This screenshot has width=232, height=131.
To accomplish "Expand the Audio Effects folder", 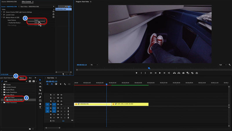I will click(x=2, y=90).
